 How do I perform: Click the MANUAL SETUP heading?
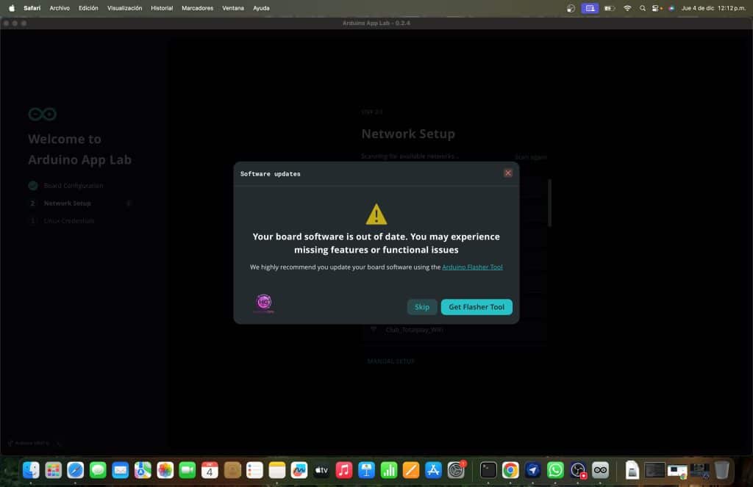click(390, 361)
